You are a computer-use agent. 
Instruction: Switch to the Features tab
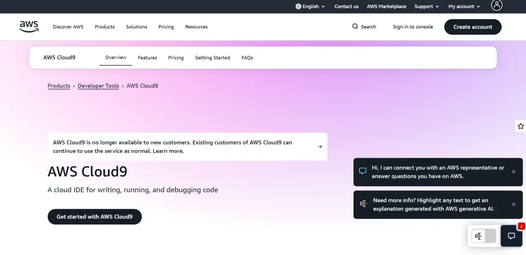148,58
